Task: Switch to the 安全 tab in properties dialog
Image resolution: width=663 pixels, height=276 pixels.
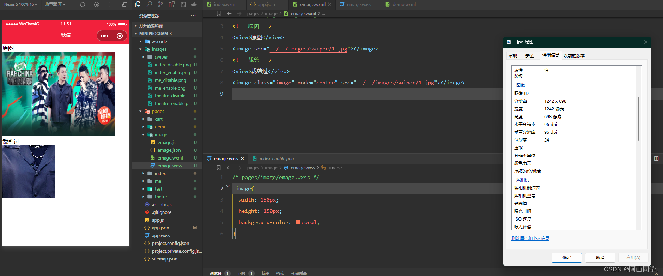Action: [x=530, y=55]
